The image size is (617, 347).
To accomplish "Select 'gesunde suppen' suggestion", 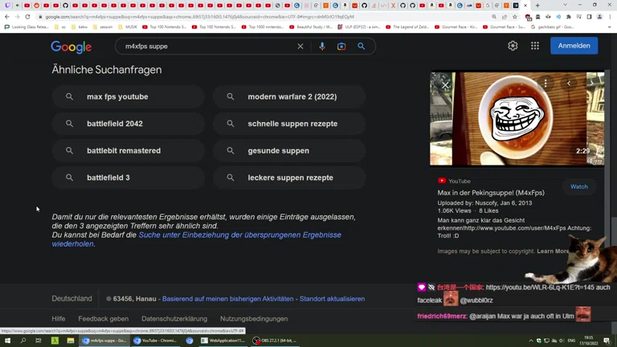I will coord(289,151).
